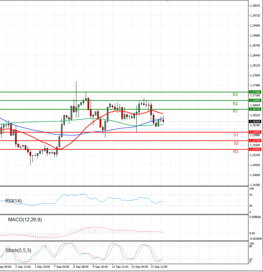Click the 14 Sep 04:00 time label

coord(139,267)
